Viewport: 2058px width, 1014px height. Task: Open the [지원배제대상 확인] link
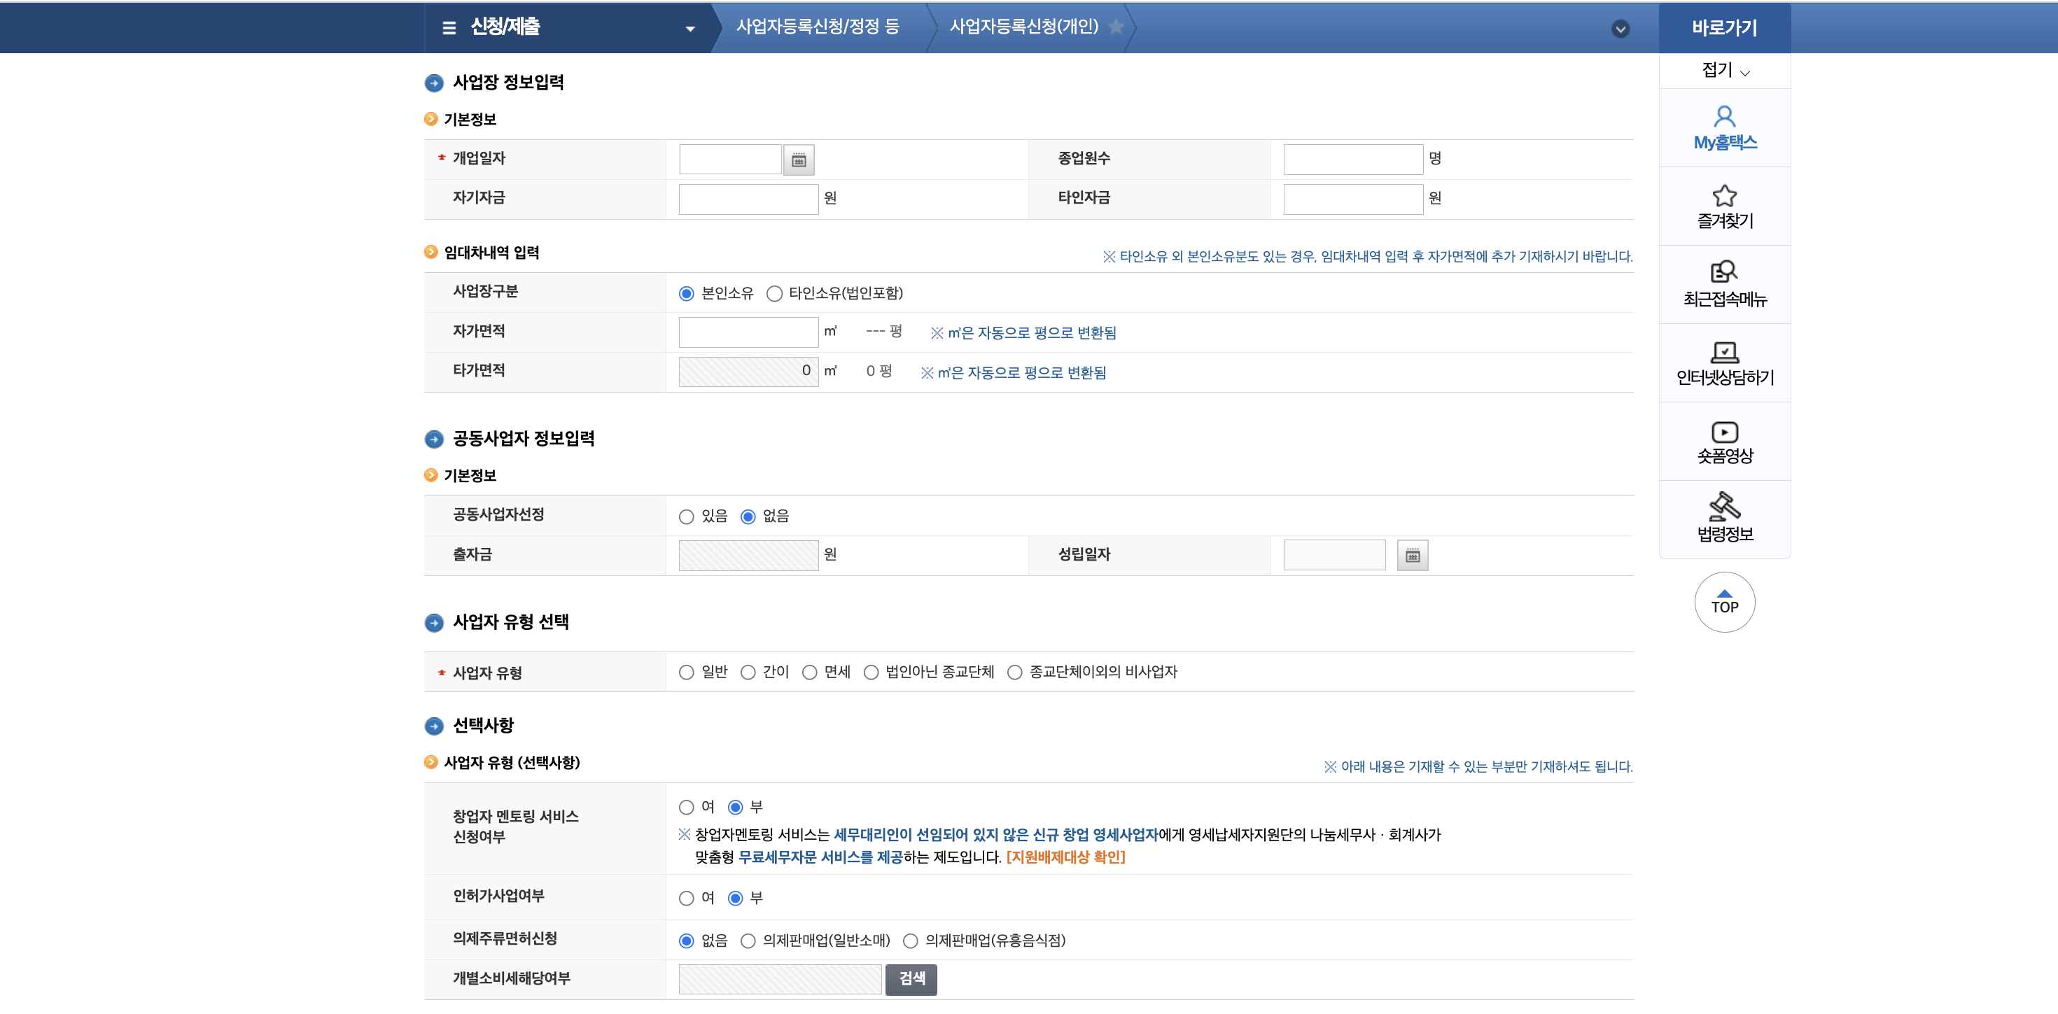[1065, 857]
